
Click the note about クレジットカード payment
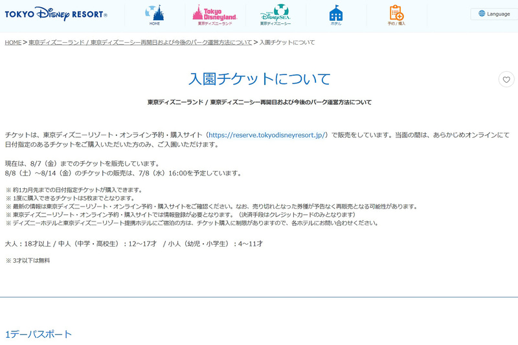click(x=181, y=215)
